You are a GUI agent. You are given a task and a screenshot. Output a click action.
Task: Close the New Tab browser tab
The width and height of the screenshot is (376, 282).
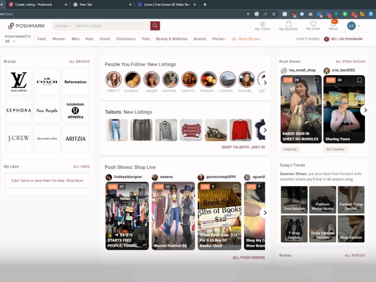pos(130,5)
